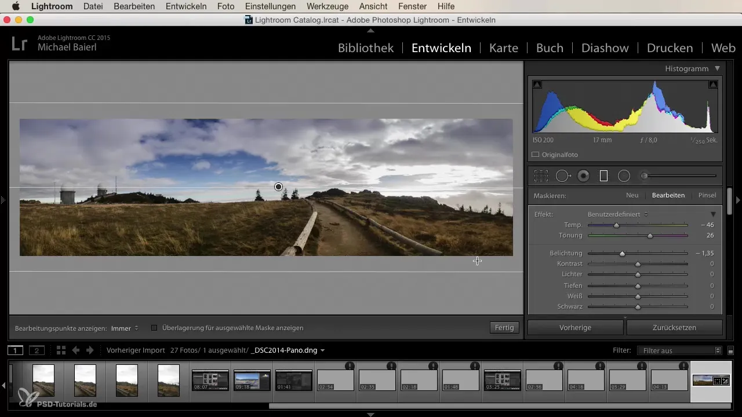Click the Temp. slider handle

point(617,225)
